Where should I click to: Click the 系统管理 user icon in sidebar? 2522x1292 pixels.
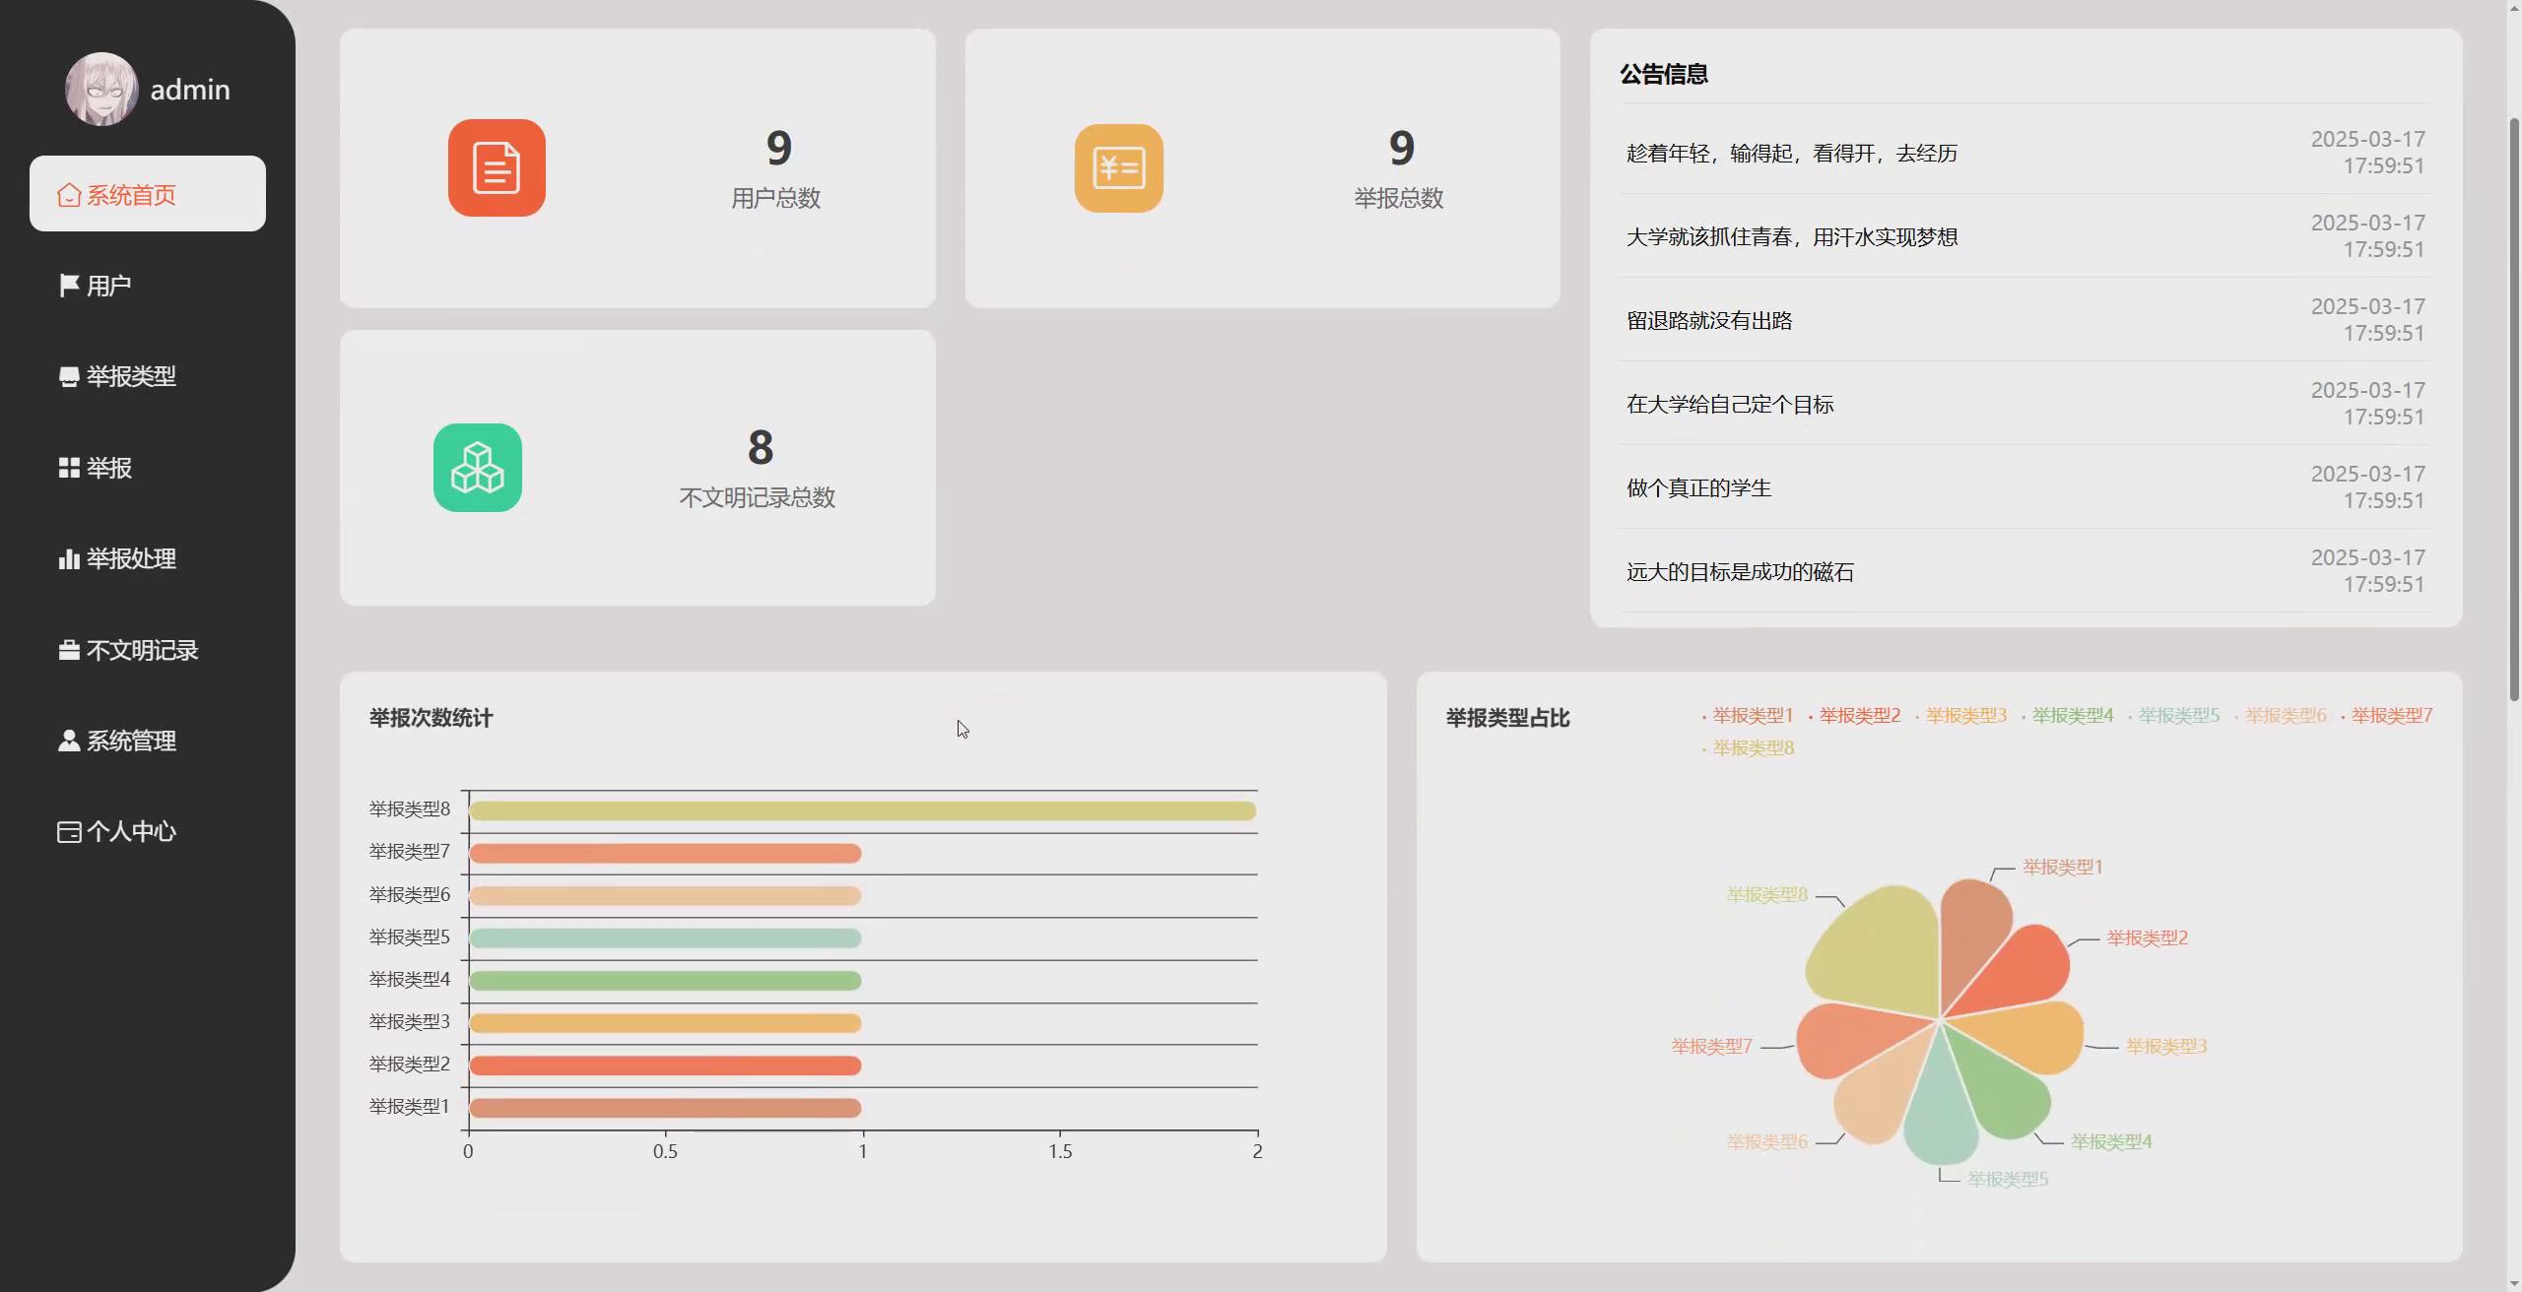coord(68,741)
